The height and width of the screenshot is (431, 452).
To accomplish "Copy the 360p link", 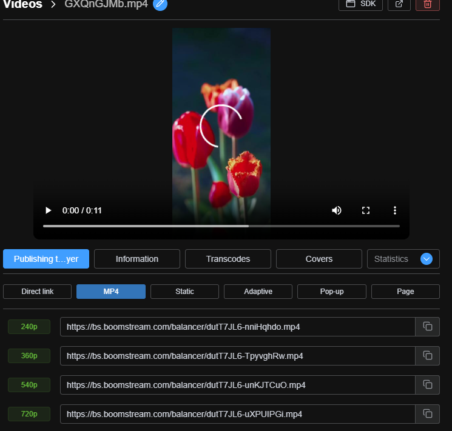I will 428,356.
